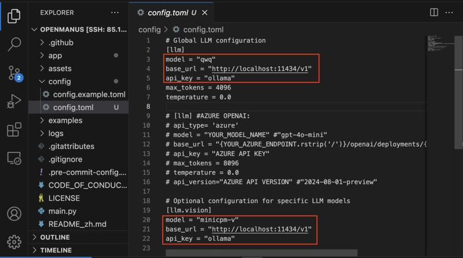The height and width of the screenshot is (258, 463).
Task: Click the Split Editor Right icon
Action: pos(433,12)
